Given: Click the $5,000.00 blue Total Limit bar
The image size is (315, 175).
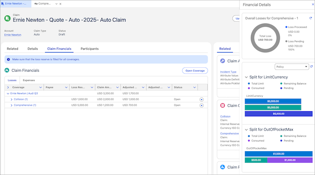Looking at the screenshot, I should tap(273, 101).
